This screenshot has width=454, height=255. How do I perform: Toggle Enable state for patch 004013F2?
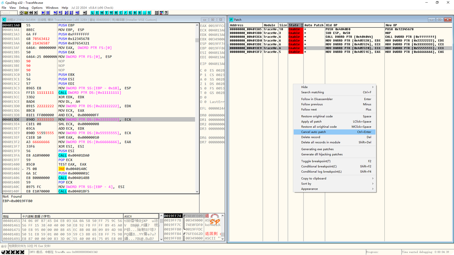[295, 52]
